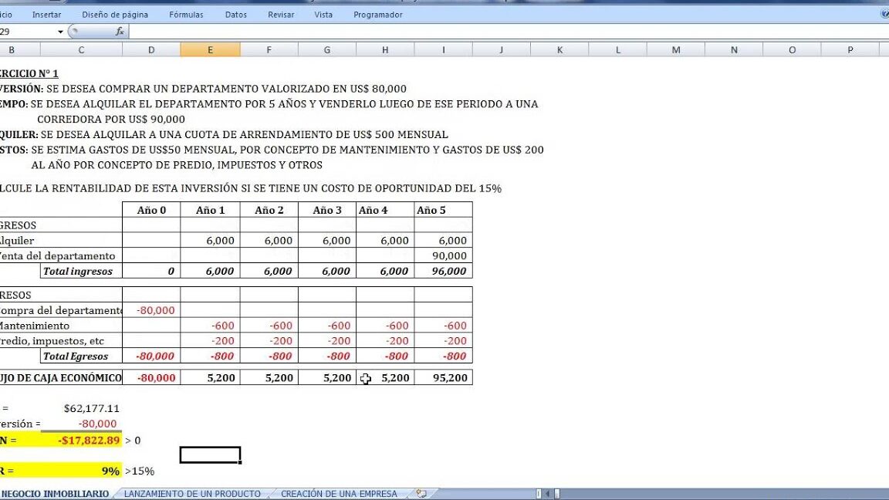889x500 pixels.
Task: Expand the Name Box dropdown arrow
Action: pos(60,32)
